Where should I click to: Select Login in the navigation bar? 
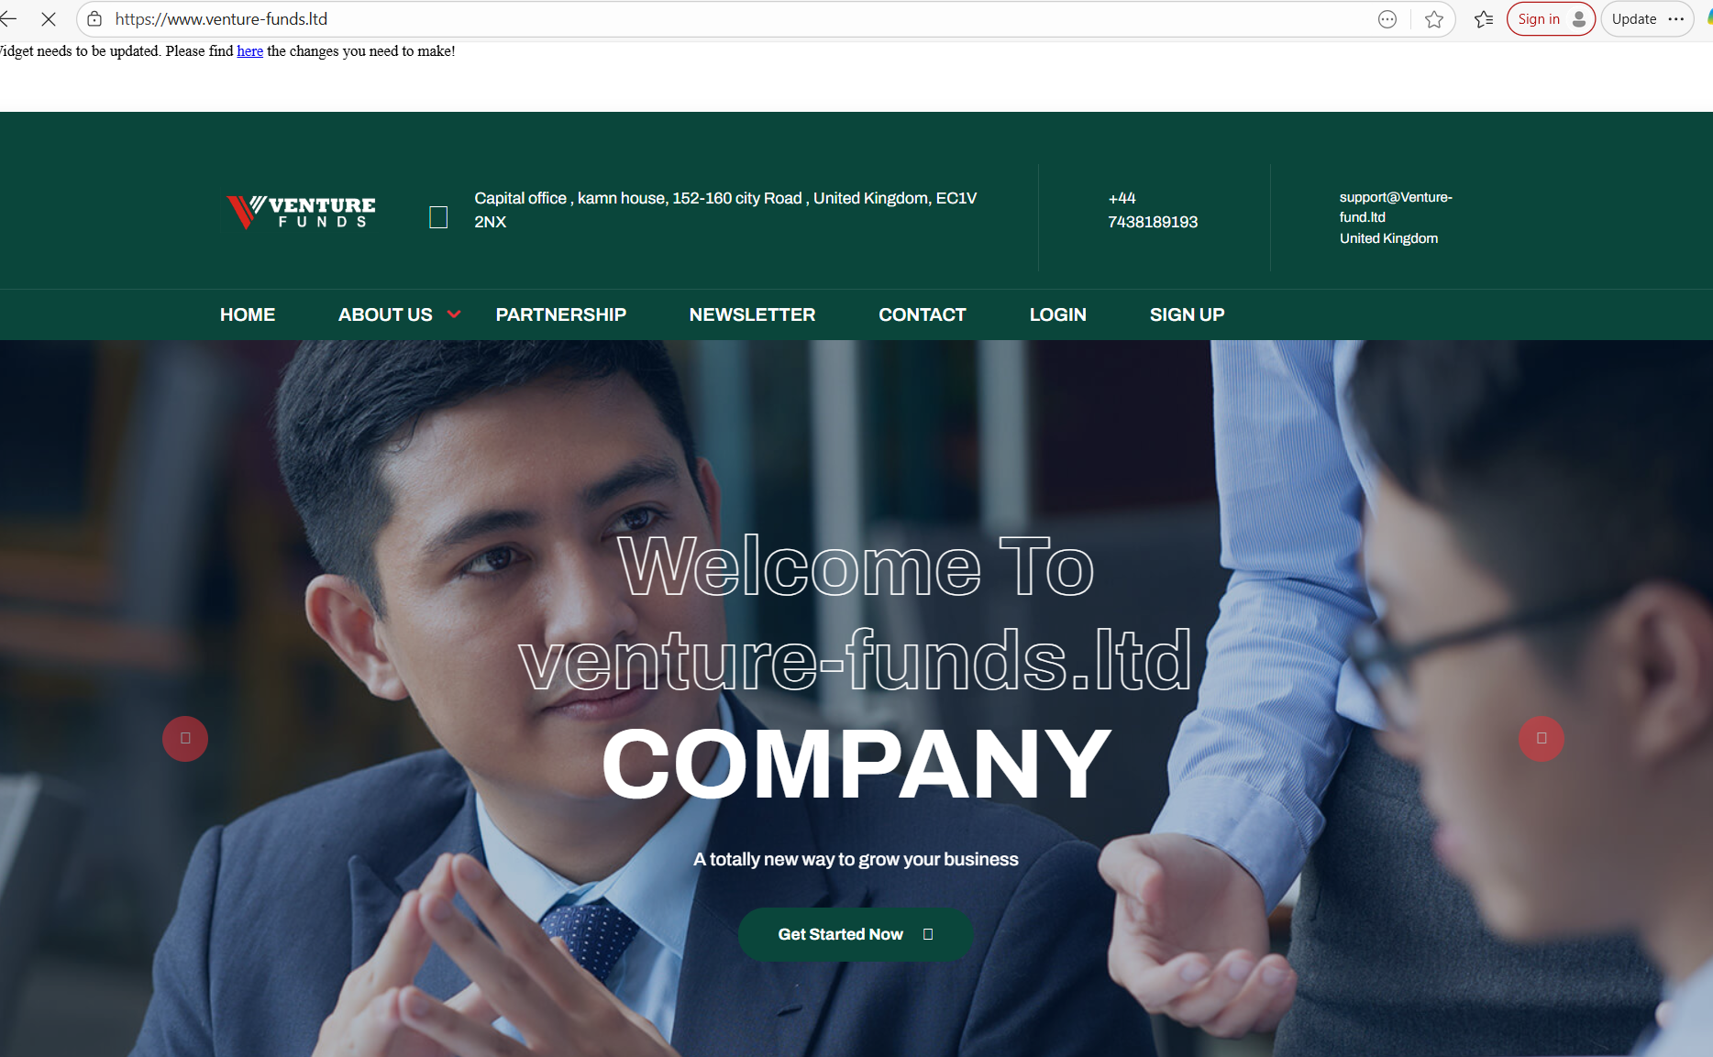[1058, 314]
